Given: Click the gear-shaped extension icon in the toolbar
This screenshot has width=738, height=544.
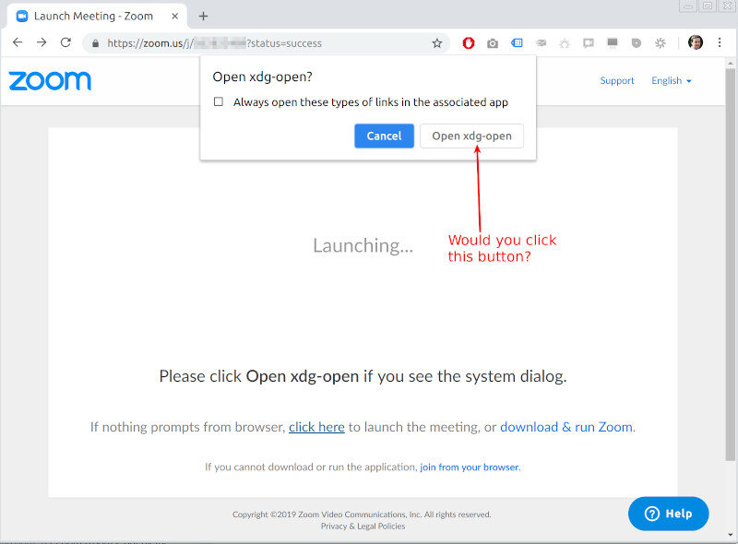Looking at the screenshot, I should (661, 43).
